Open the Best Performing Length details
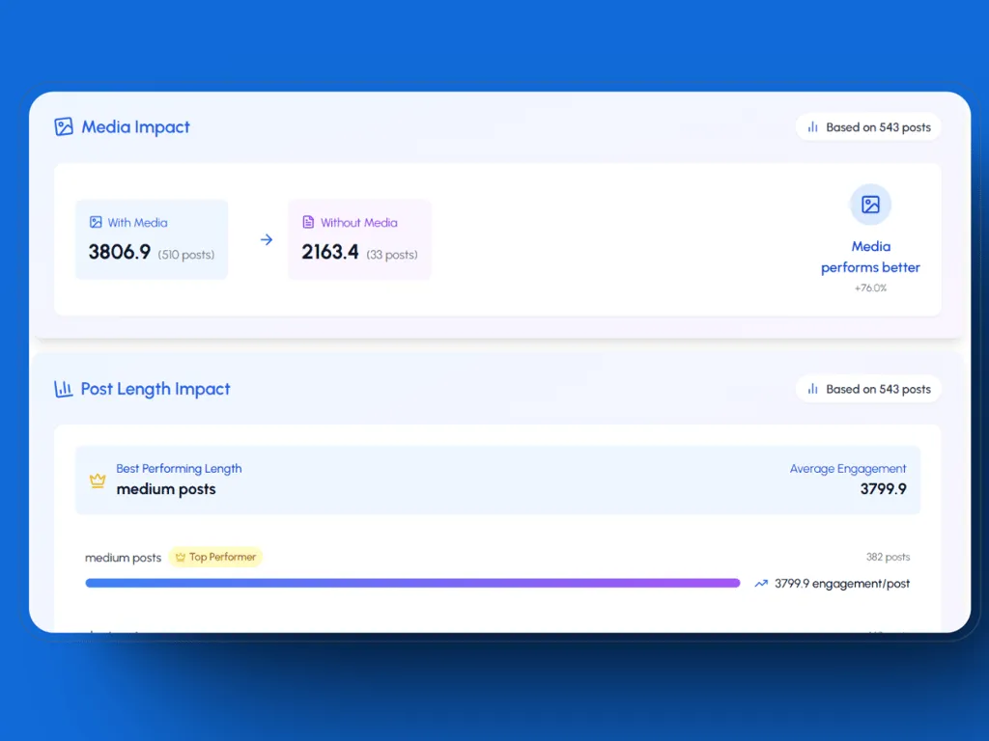Viewport: 989px width, 741px height. pyautogui.click(x=498, y=480)
